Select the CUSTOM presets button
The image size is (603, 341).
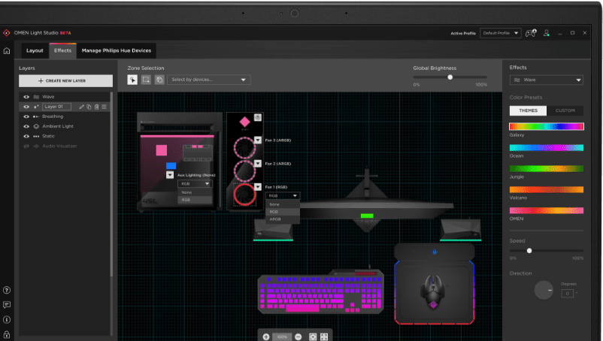565,110
